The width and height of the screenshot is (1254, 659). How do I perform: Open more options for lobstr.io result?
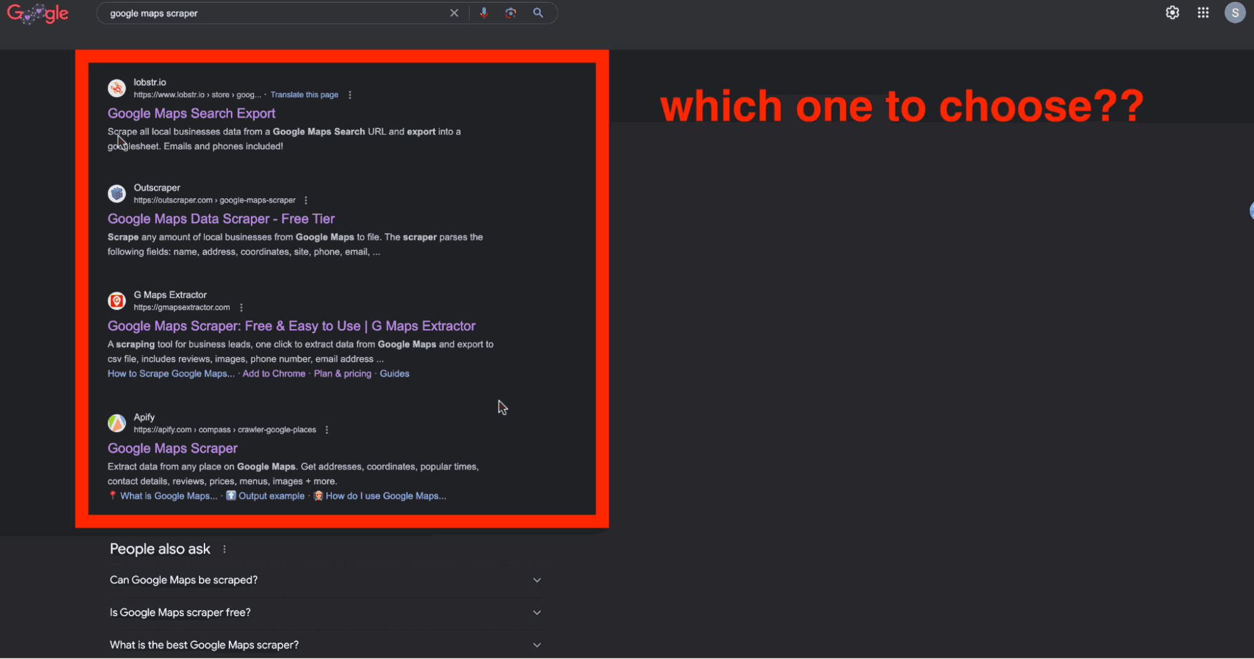coord(350,95)
